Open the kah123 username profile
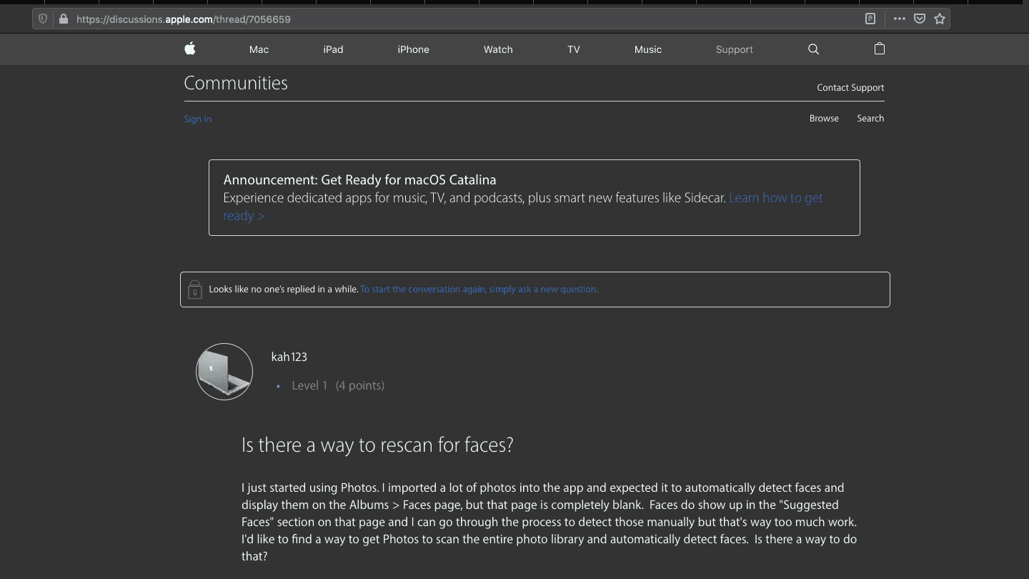Screen dimensions: 1029x579 289,357
